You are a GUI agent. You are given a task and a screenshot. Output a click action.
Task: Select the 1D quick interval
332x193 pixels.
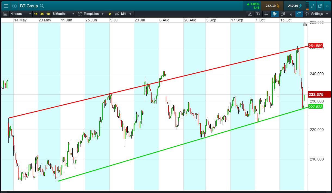(x=48, y=14)
